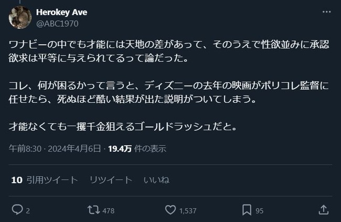Image resolution: width=341 pixels, height=222 pixels.
Task: Click the 95 bookmarks count
Action: (260, 210)
